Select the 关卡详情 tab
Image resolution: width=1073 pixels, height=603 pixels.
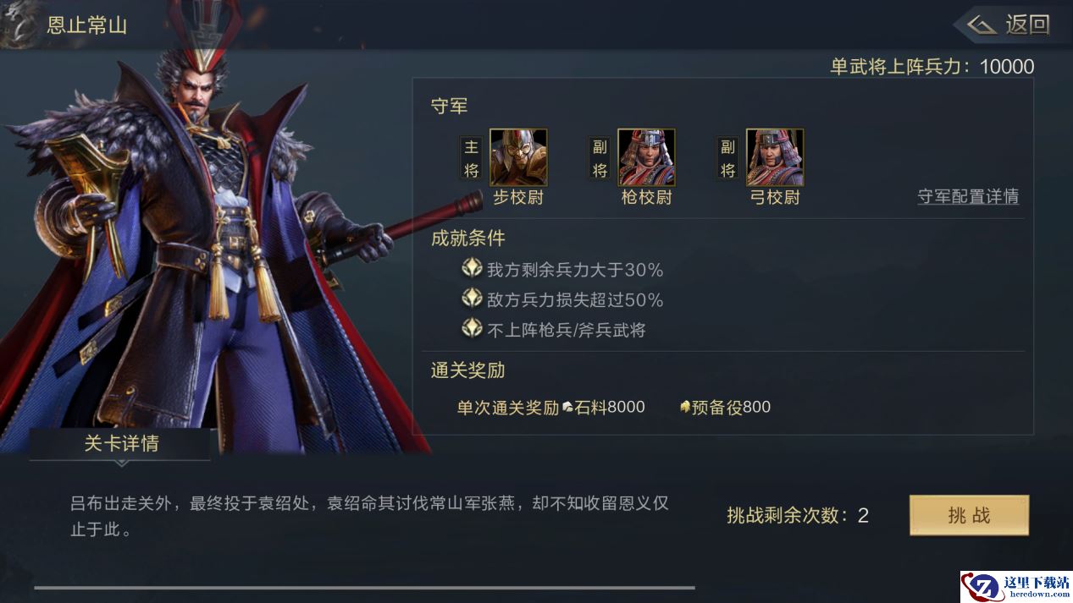point(120,443)
